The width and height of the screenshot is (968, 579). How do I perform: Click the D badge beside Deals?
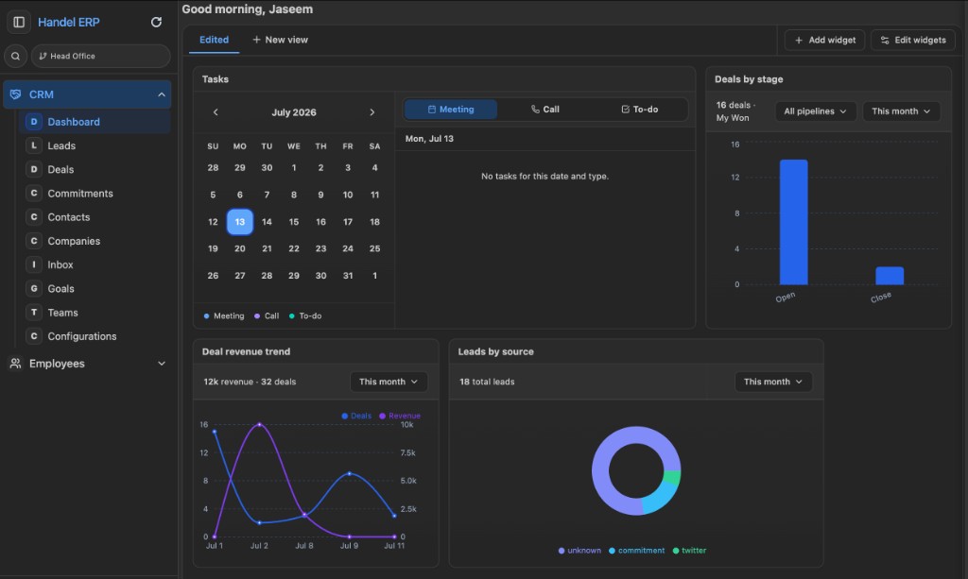pos(34,170)
